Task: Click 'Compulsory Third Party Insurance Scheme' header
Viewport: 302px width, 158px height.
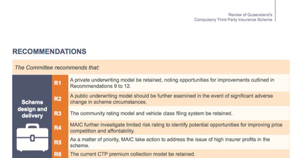Action: click(233, 20)
